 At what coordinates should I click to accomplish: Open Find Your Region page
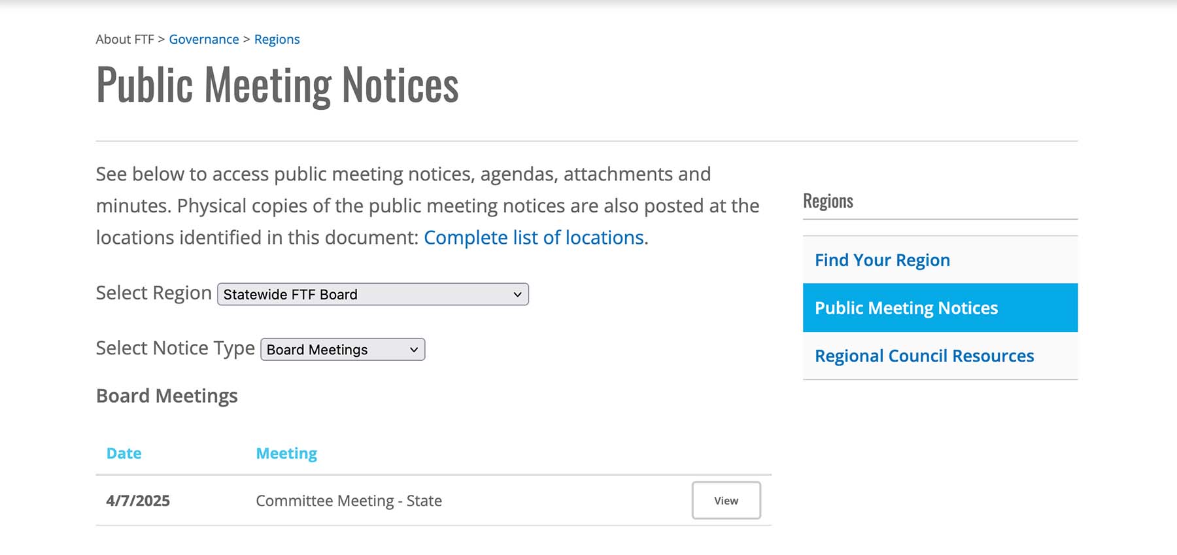pos(881,260)
